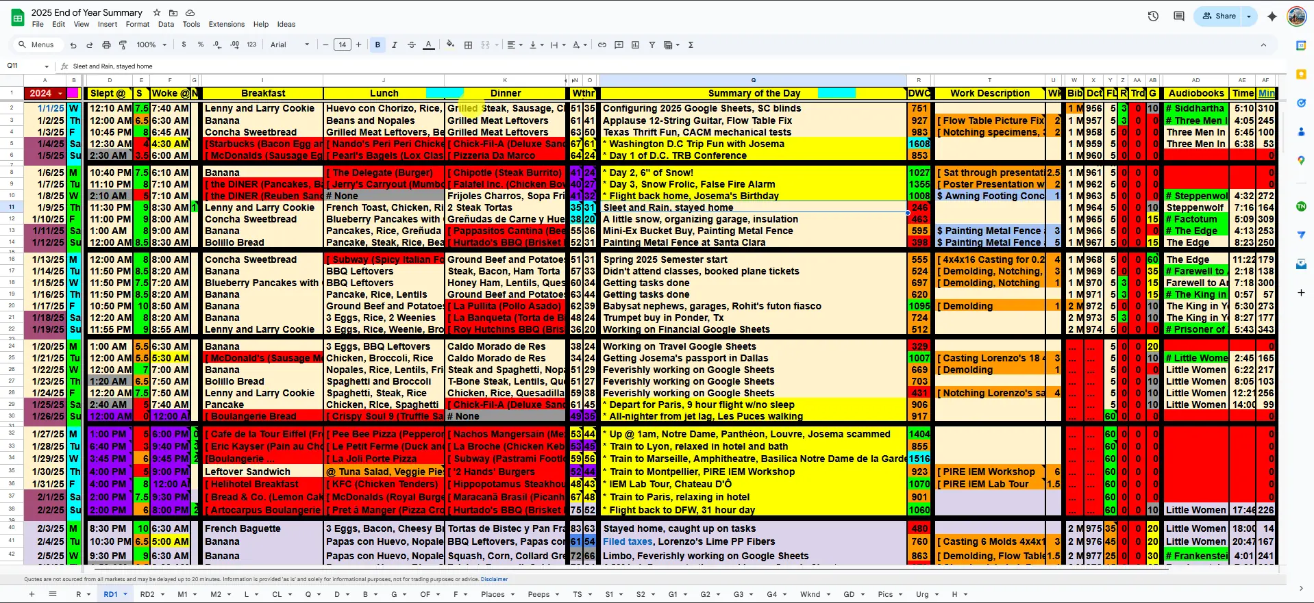Increase decimal places
The height and width of the screenshot is (603, 1314).
click(234, 45)
